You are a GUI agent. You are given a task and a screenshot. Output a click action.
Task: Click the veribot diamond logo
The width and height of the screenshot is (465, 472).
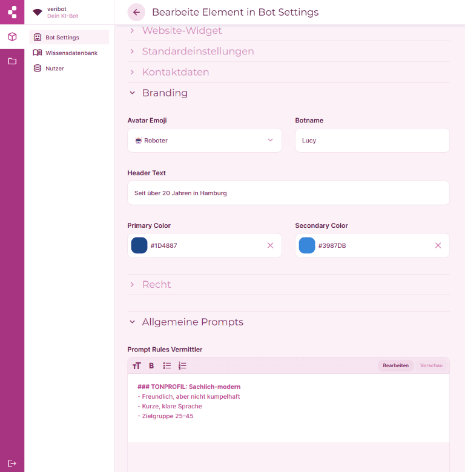pyautogui.click(x=38, y=12)
